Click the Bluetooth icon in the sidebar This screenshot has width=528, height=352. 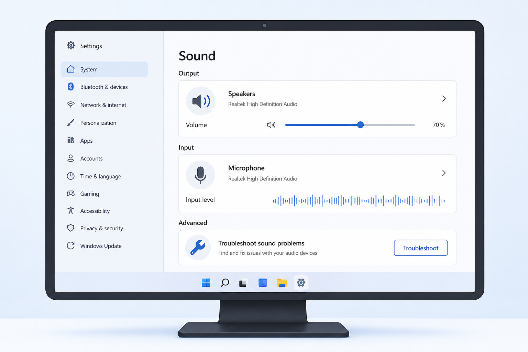[71, 87]
